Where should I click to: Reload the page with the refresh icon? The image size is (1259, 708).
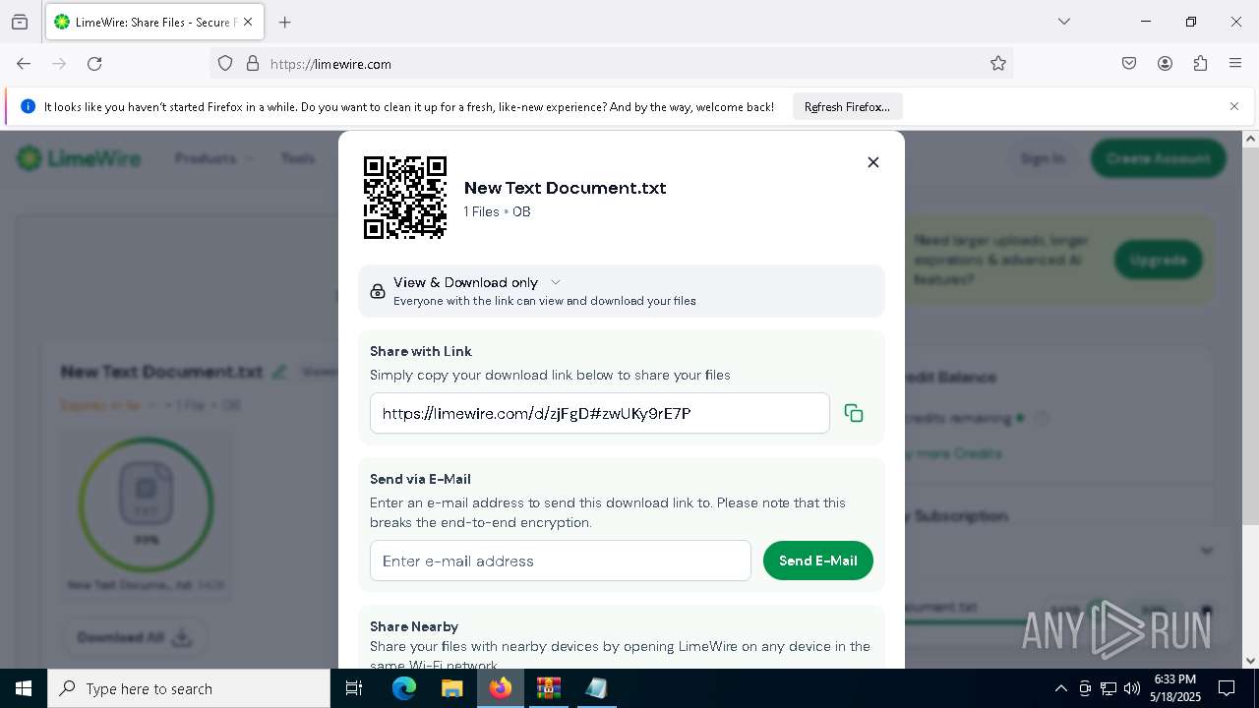pyautogui.click(x=94, y=64)
